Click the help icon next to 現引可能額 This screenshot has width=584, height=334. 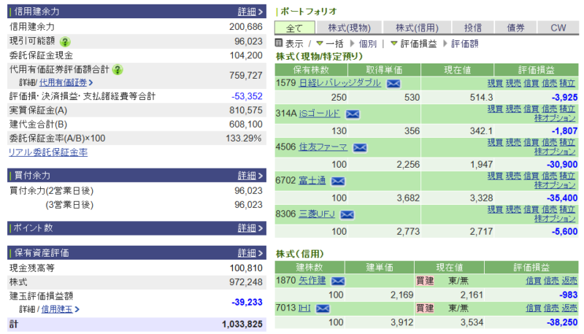click(65, 42)
